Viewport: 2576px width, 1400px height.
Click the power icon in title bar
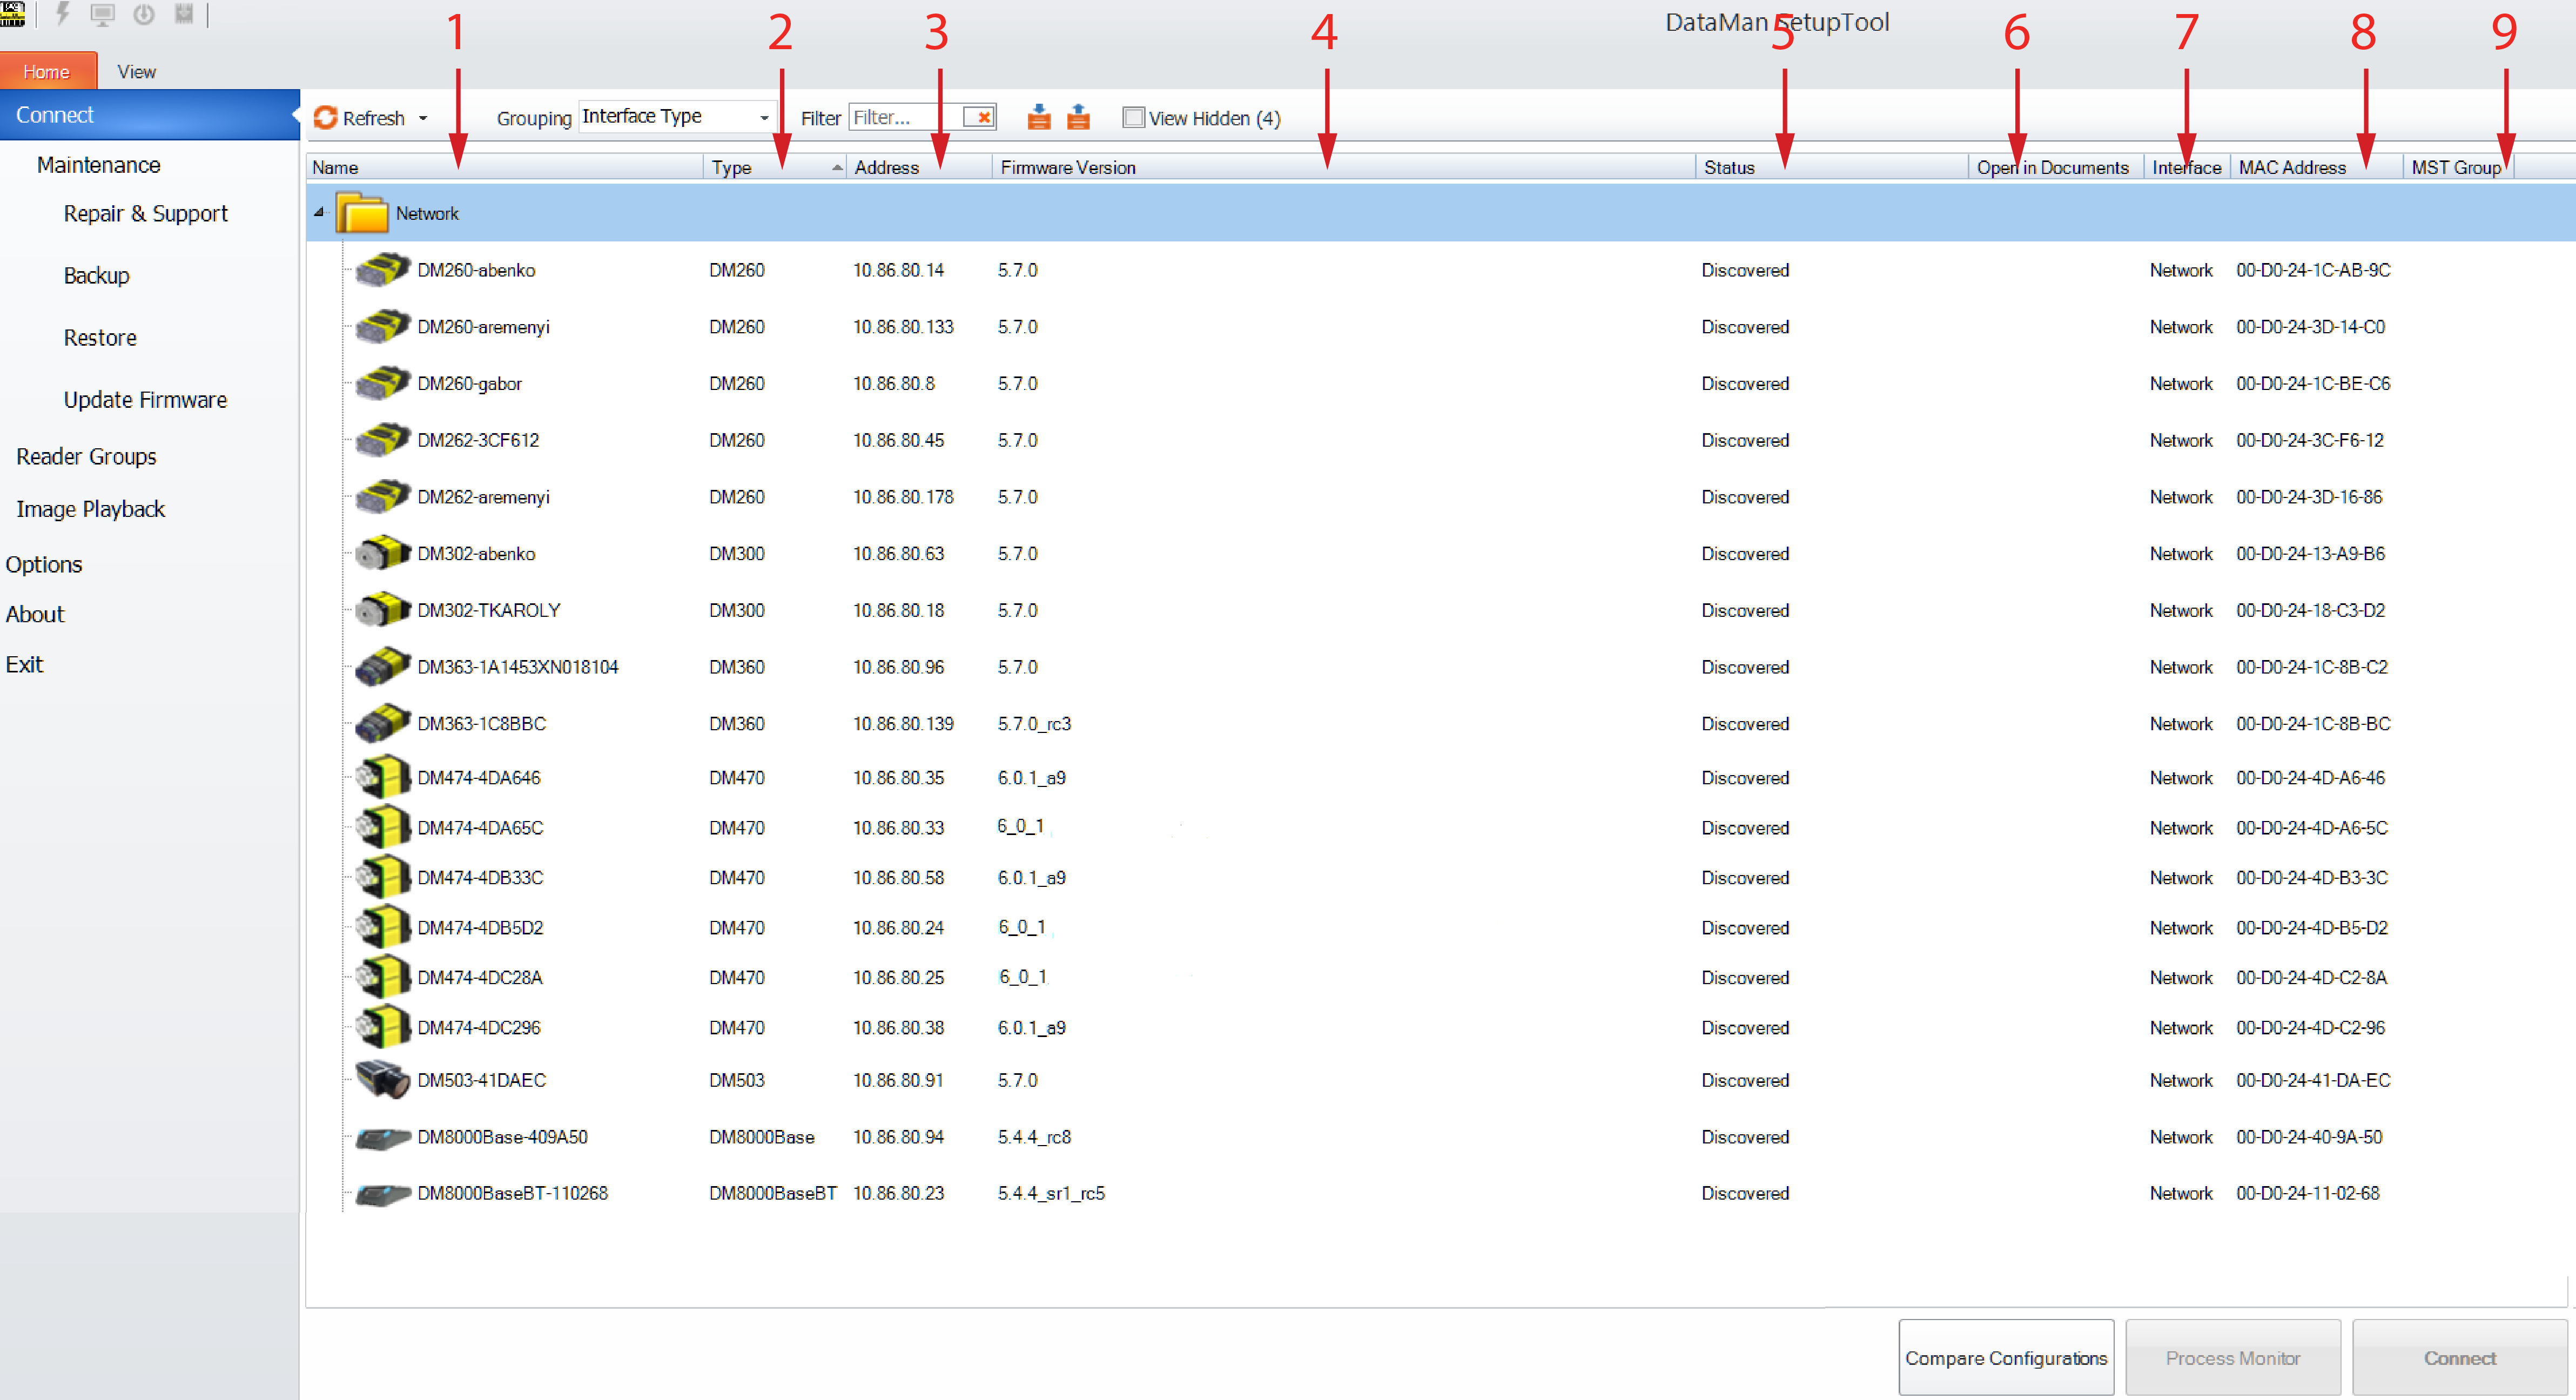coord(144,14)
